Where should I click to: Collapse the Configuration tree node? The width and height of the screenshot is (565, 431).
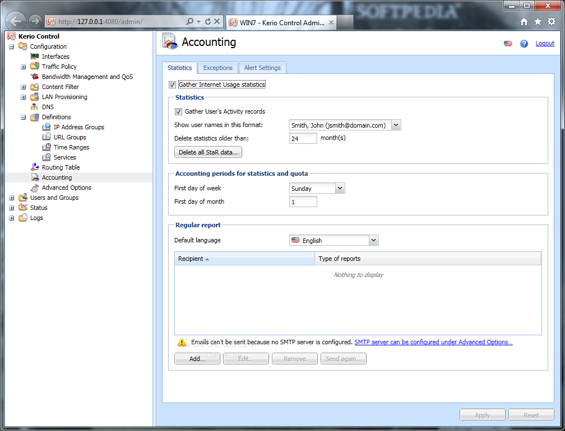coord(12,47)
